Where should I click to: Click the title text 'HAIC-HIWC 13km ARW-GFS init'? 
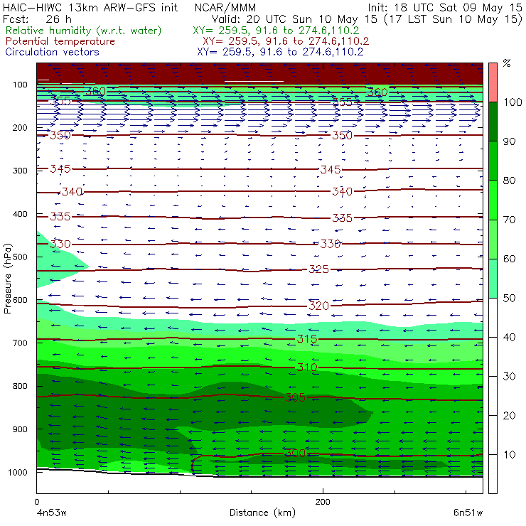90,7
